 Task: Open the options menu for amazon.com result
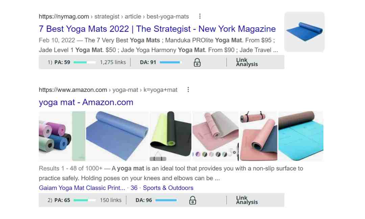coord(188,90)
